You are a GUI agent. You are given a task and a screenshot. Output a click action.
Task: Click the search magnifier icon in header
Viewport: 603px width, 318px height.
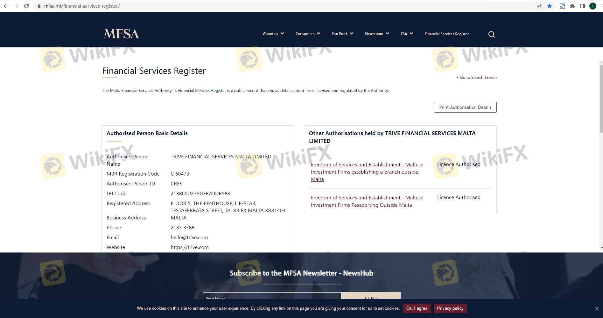[x=491, y=34]
